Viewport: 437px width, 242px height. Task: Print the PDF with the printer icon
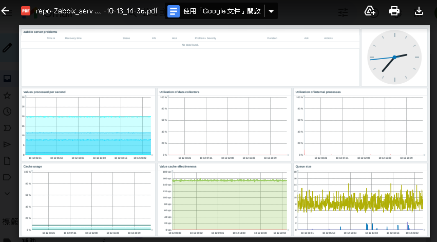pos(394,11)
